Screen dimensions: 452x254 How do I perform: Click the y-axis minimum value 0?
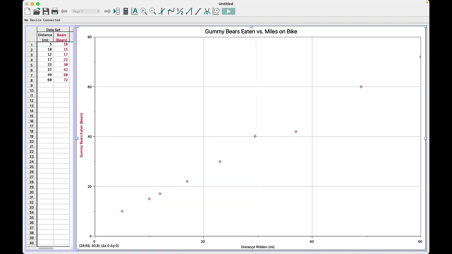coord(90,236)
